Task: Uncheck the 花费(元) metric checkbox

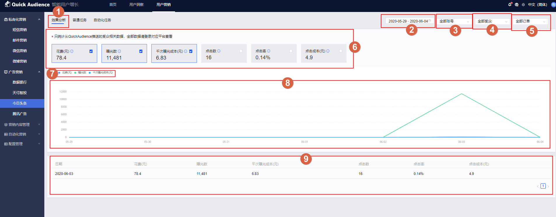Action: (x=91, y=51)
